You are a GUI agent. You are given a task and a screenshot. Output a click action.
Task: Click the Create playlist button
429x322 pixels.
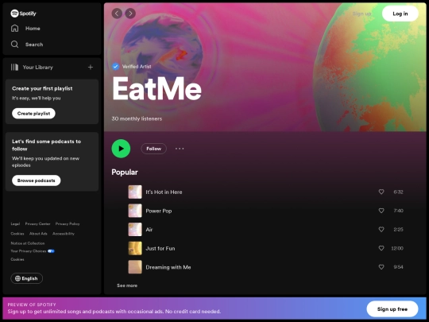pos(33,114)
